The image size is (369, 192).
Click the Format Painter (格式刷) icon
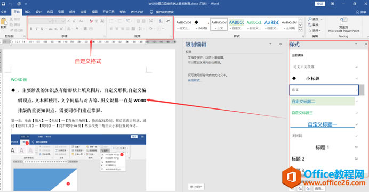click(11, 30)
